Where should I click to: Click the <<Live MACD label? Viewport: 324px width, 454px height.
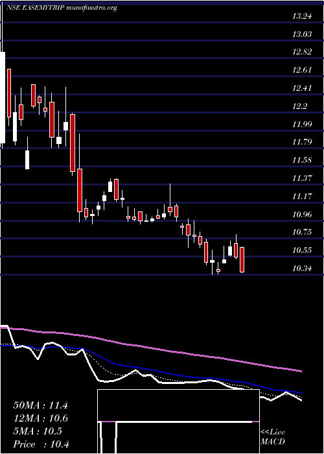[x=273, y=436]
